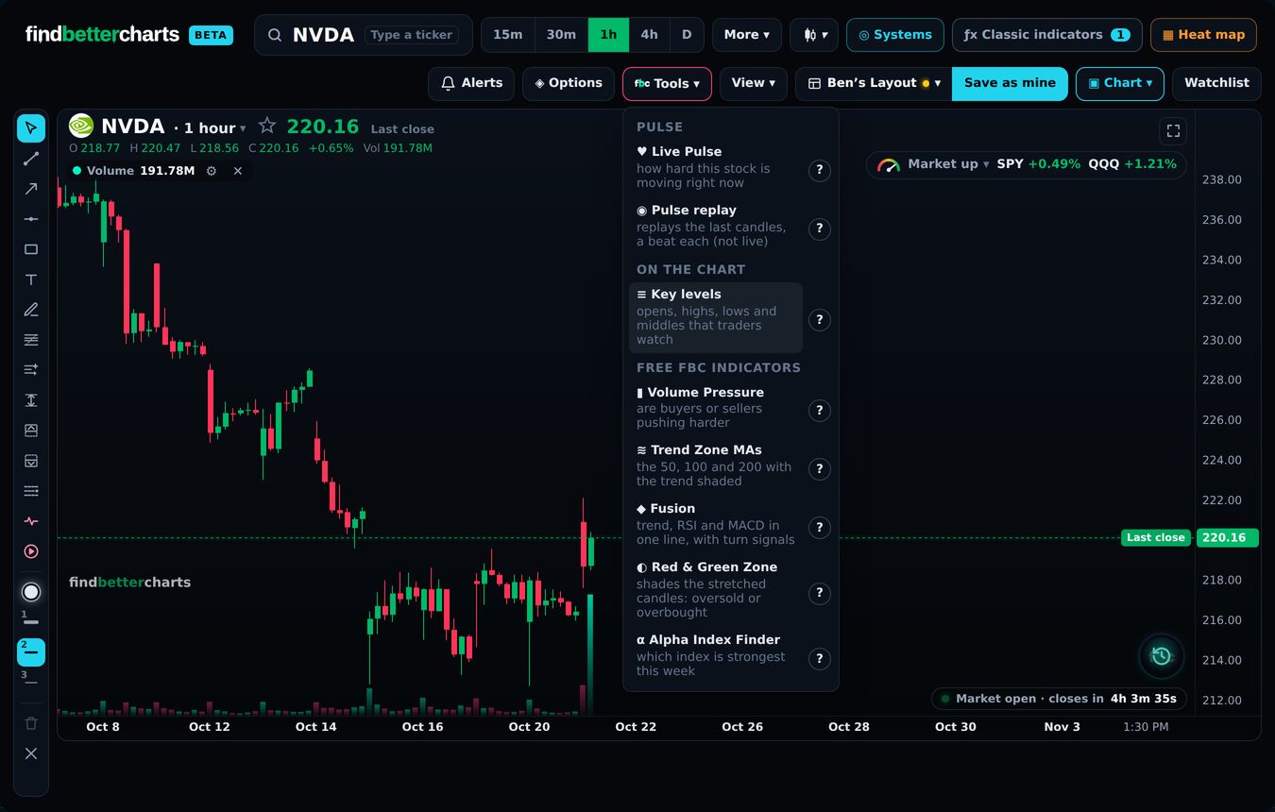Image resolution: width=1275 pixels, height=812 pixels.
Task: Open the Watchlist panel
Action: [x=1216, y=83]
